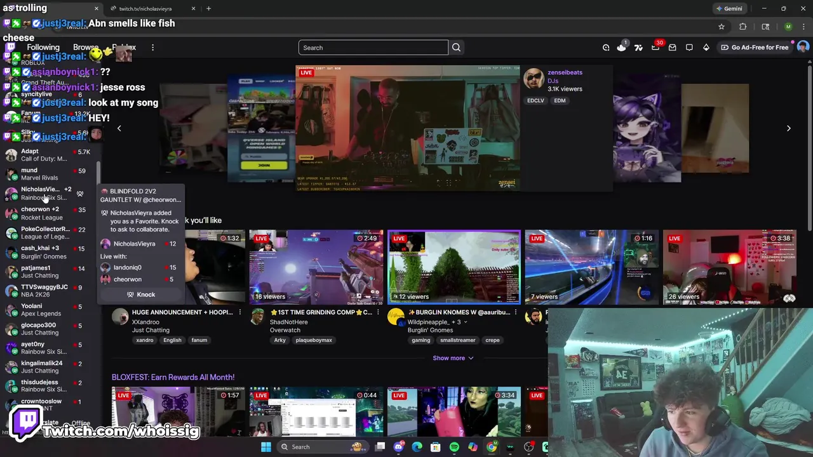The image size is (813, 457).
Task: Open the user profile avatar menu
Action: pos(803,47)
